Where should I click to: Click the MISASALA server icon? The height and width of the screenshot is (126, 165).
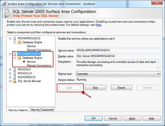coord(15,69)
